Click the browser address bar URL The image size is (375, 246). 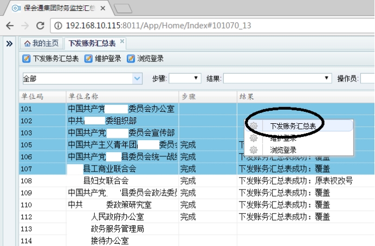[x=158, y=26]
